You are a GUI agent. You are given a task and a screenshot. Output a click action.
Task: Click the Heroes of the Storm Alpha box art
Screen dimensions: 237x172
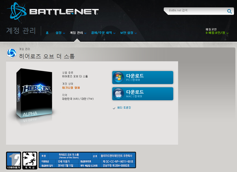pyautogui.click(x=34, y=93)
